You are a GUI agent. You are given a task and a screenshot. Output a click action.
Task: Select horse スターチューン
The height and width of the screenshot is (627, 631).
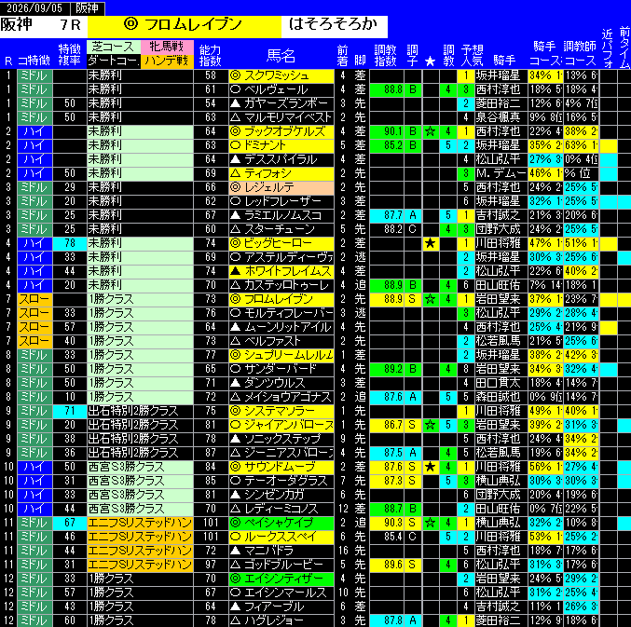[x=281, y=229]
